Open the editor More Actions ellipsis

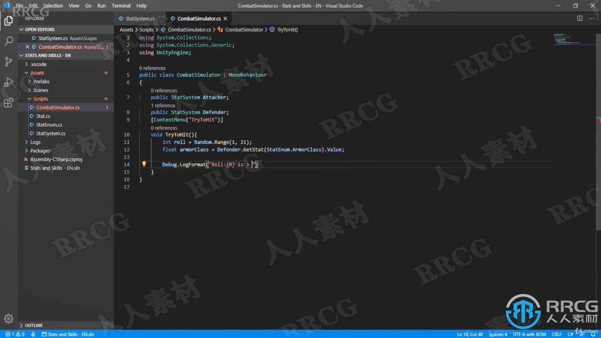(592, 18)
